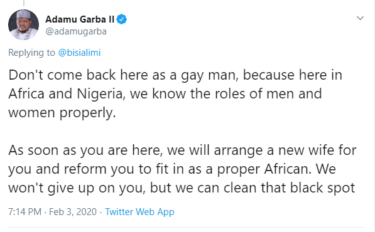Click the "Replying to" label
375x232 pixels.
point(31,53)
